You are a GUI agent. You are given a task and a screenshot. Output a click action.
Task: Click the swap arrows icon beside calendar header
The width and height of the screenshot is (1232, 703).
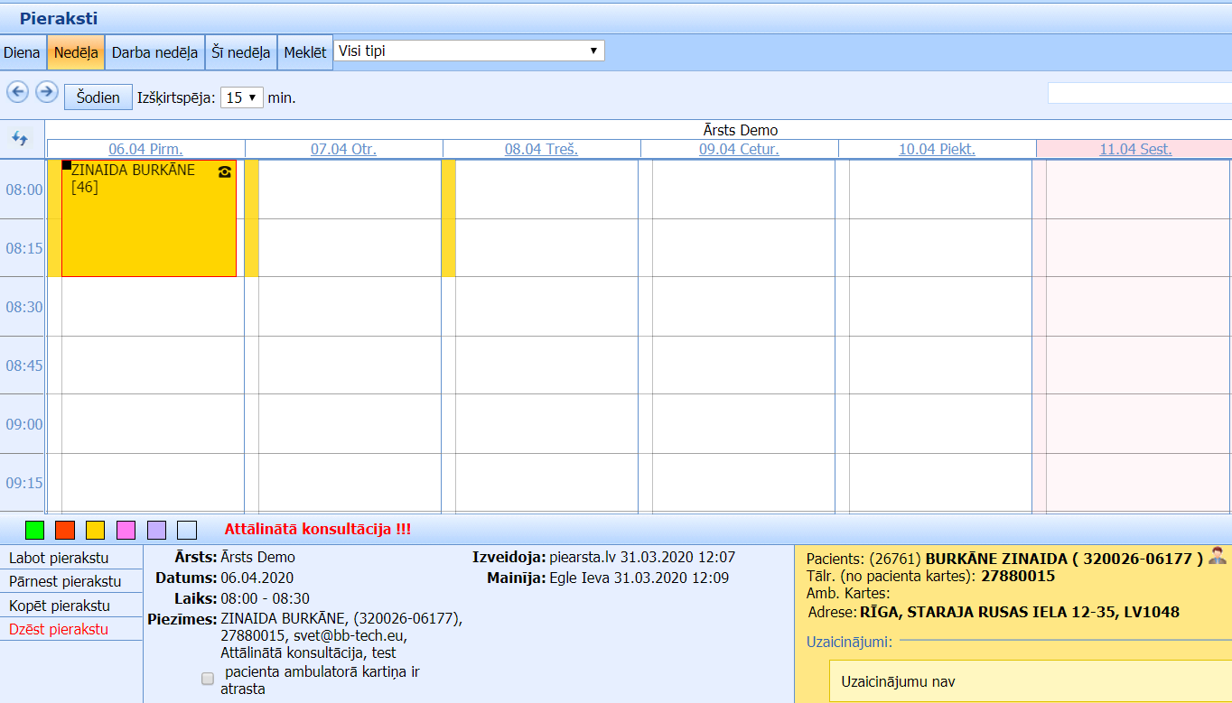coord(21,139)
